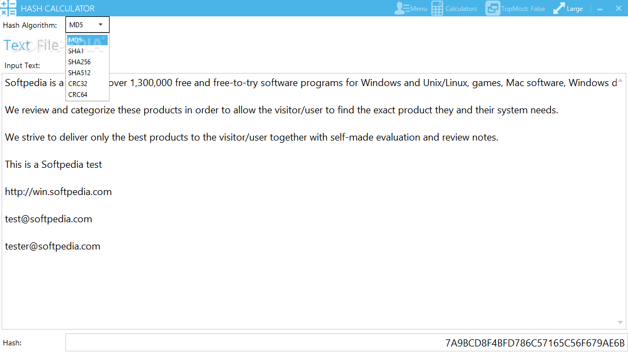Click the Hash output field
This screenshot has height=353, width=628.
[347, 343]
